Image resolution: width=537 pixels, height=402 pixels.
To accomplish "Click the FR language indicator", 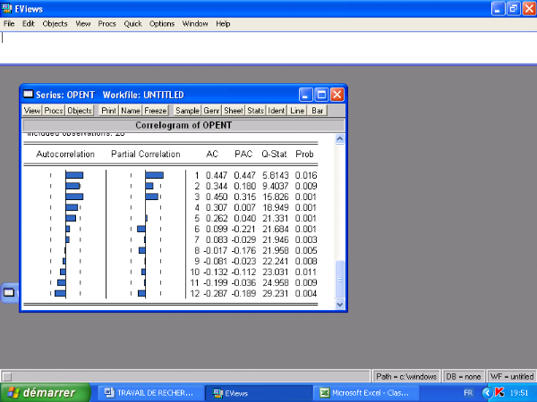I will pos(467,392).
